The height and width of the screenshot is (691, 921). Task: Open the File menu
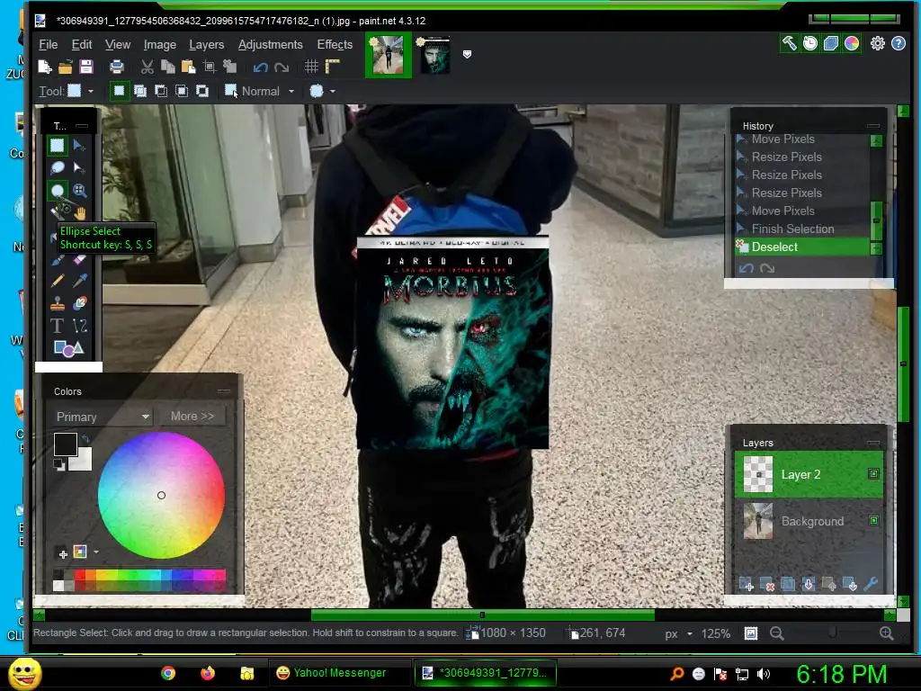pyautogui.click(x=49, y=45)
